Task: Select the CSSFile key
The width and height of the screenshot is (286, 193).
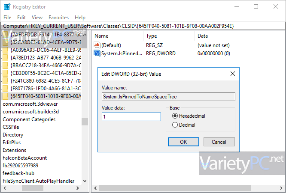Action: 11,127
